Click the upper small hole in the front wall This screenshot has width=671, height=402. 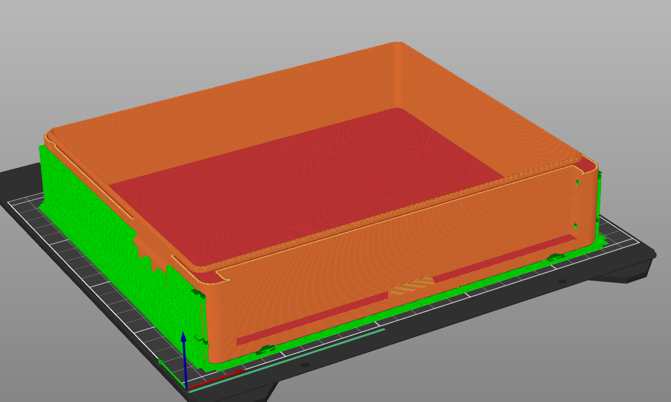pyautogui.click(x=577, y=184)
